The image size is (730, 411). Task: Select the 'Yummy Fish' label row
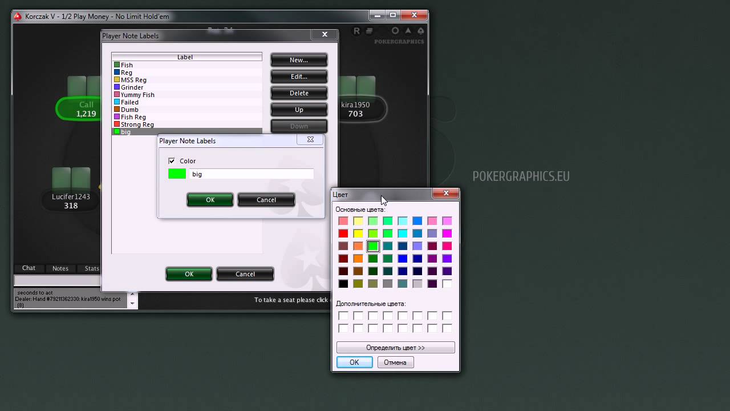pos(186,95)
